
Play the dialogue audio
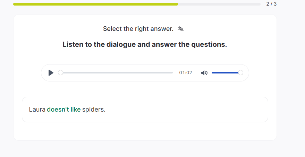[51, 73]
